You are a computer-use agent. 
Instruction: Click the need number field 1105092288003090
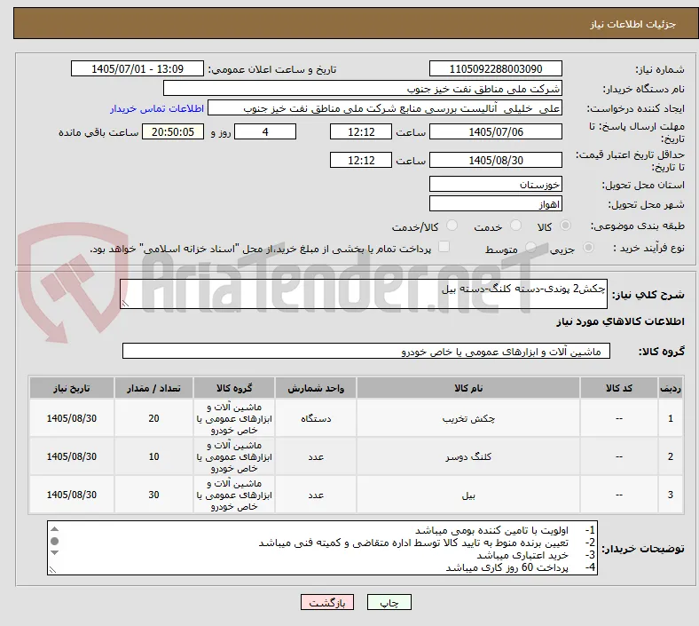click(x=496, y=68)
